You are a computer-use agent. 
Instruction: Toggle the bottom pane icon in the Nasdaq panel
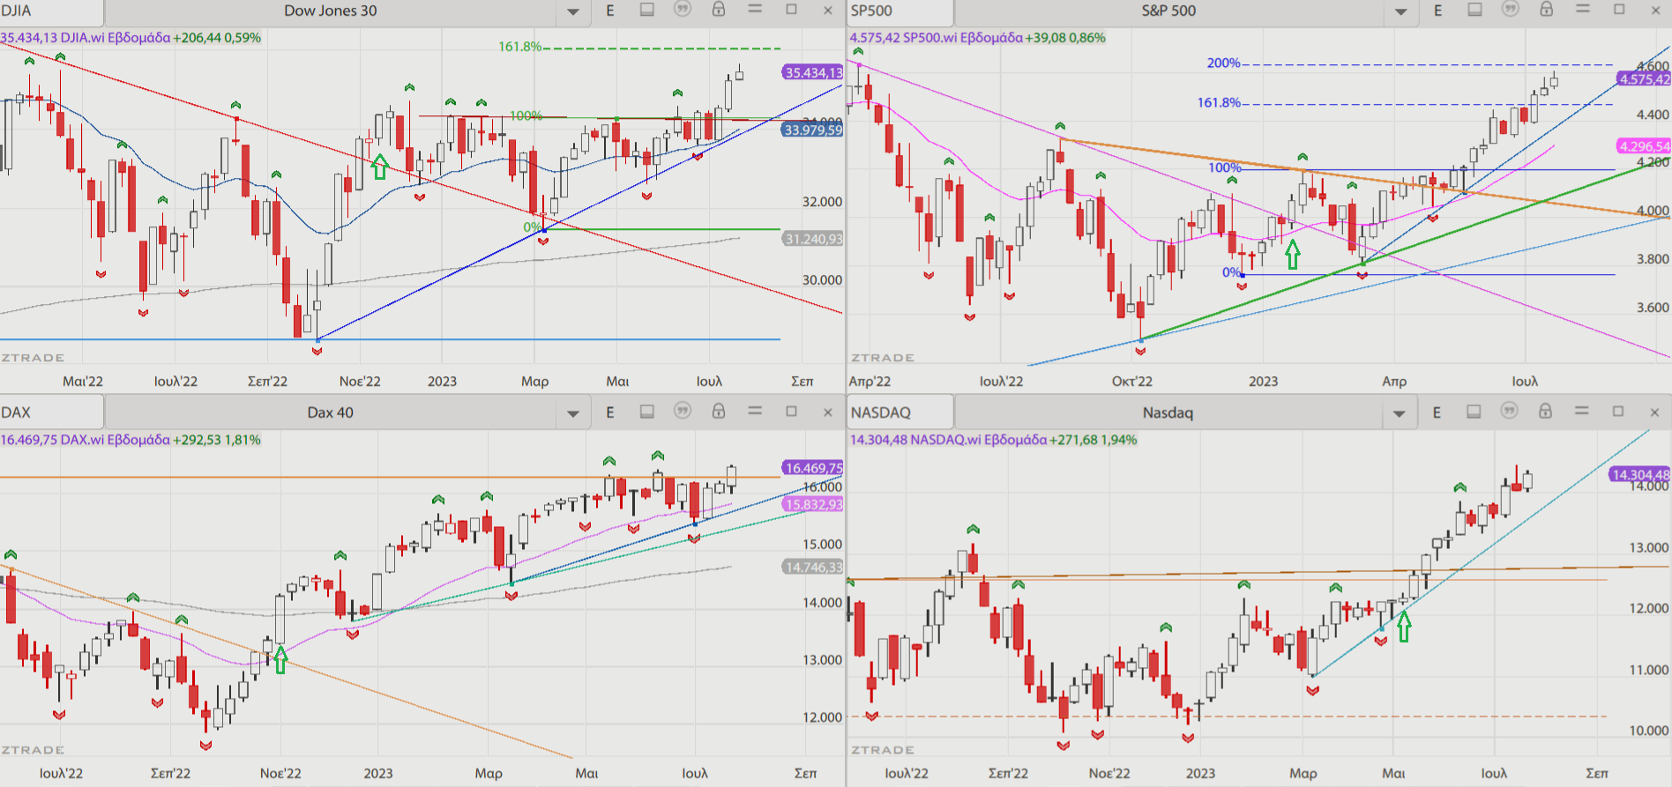(x=1474, y=412)
